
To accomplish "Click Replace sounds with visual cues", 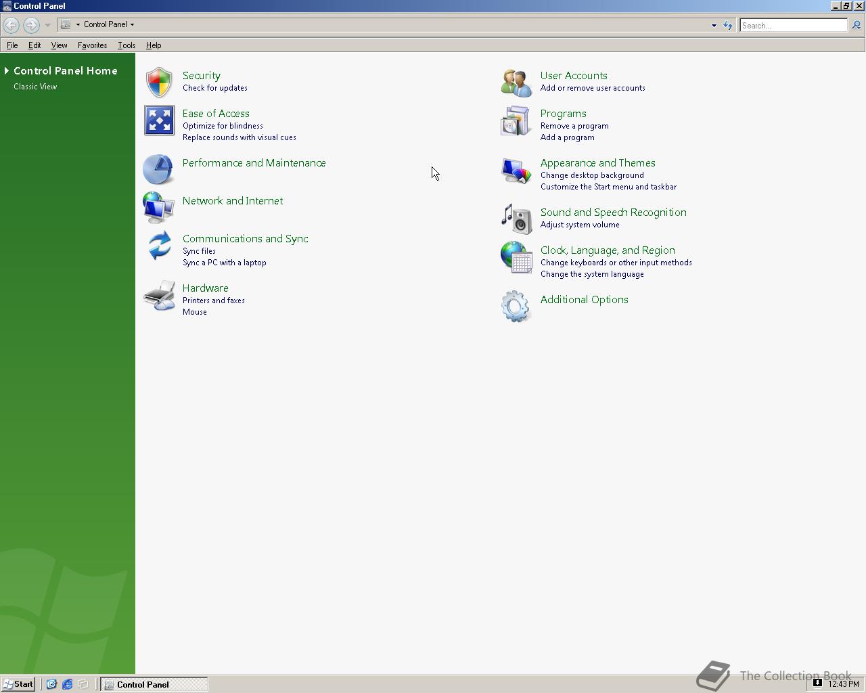I will (240, 137).
